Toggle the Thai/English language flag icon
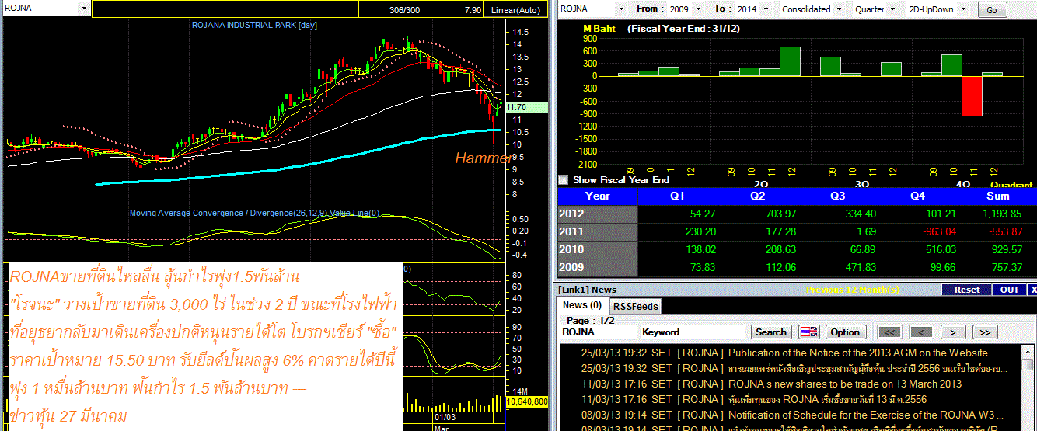1037x431 pixels. [809, 332]
